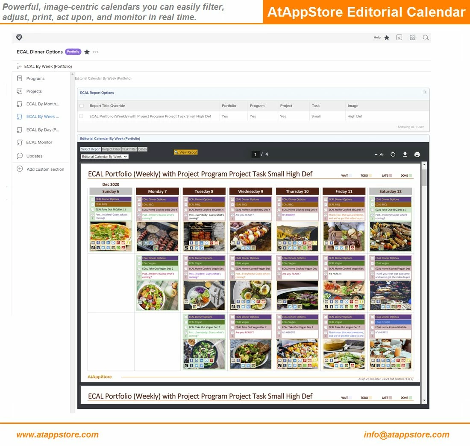Click the 'Small' cell in Task column
The image size is (470, 446).
316,116
